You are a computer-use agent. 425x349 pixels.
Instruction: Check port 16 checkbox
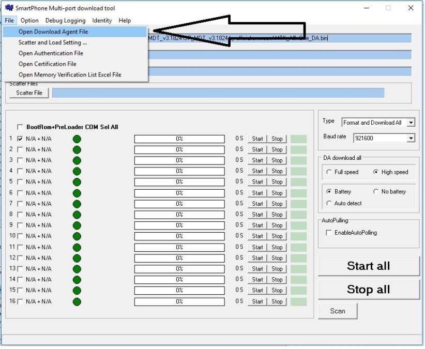point(20,302)
